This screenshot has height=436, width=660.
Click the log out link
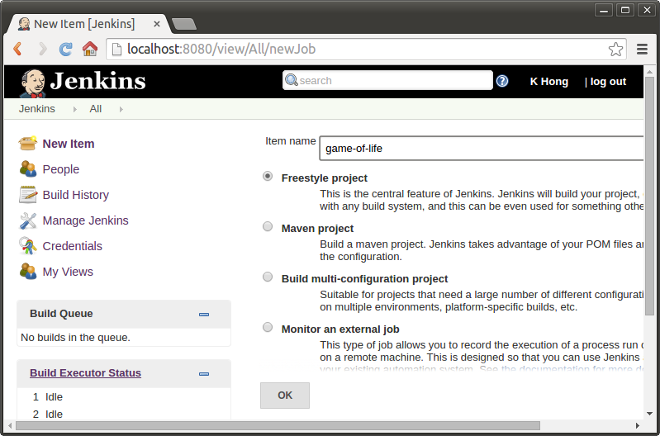(608, 82)
